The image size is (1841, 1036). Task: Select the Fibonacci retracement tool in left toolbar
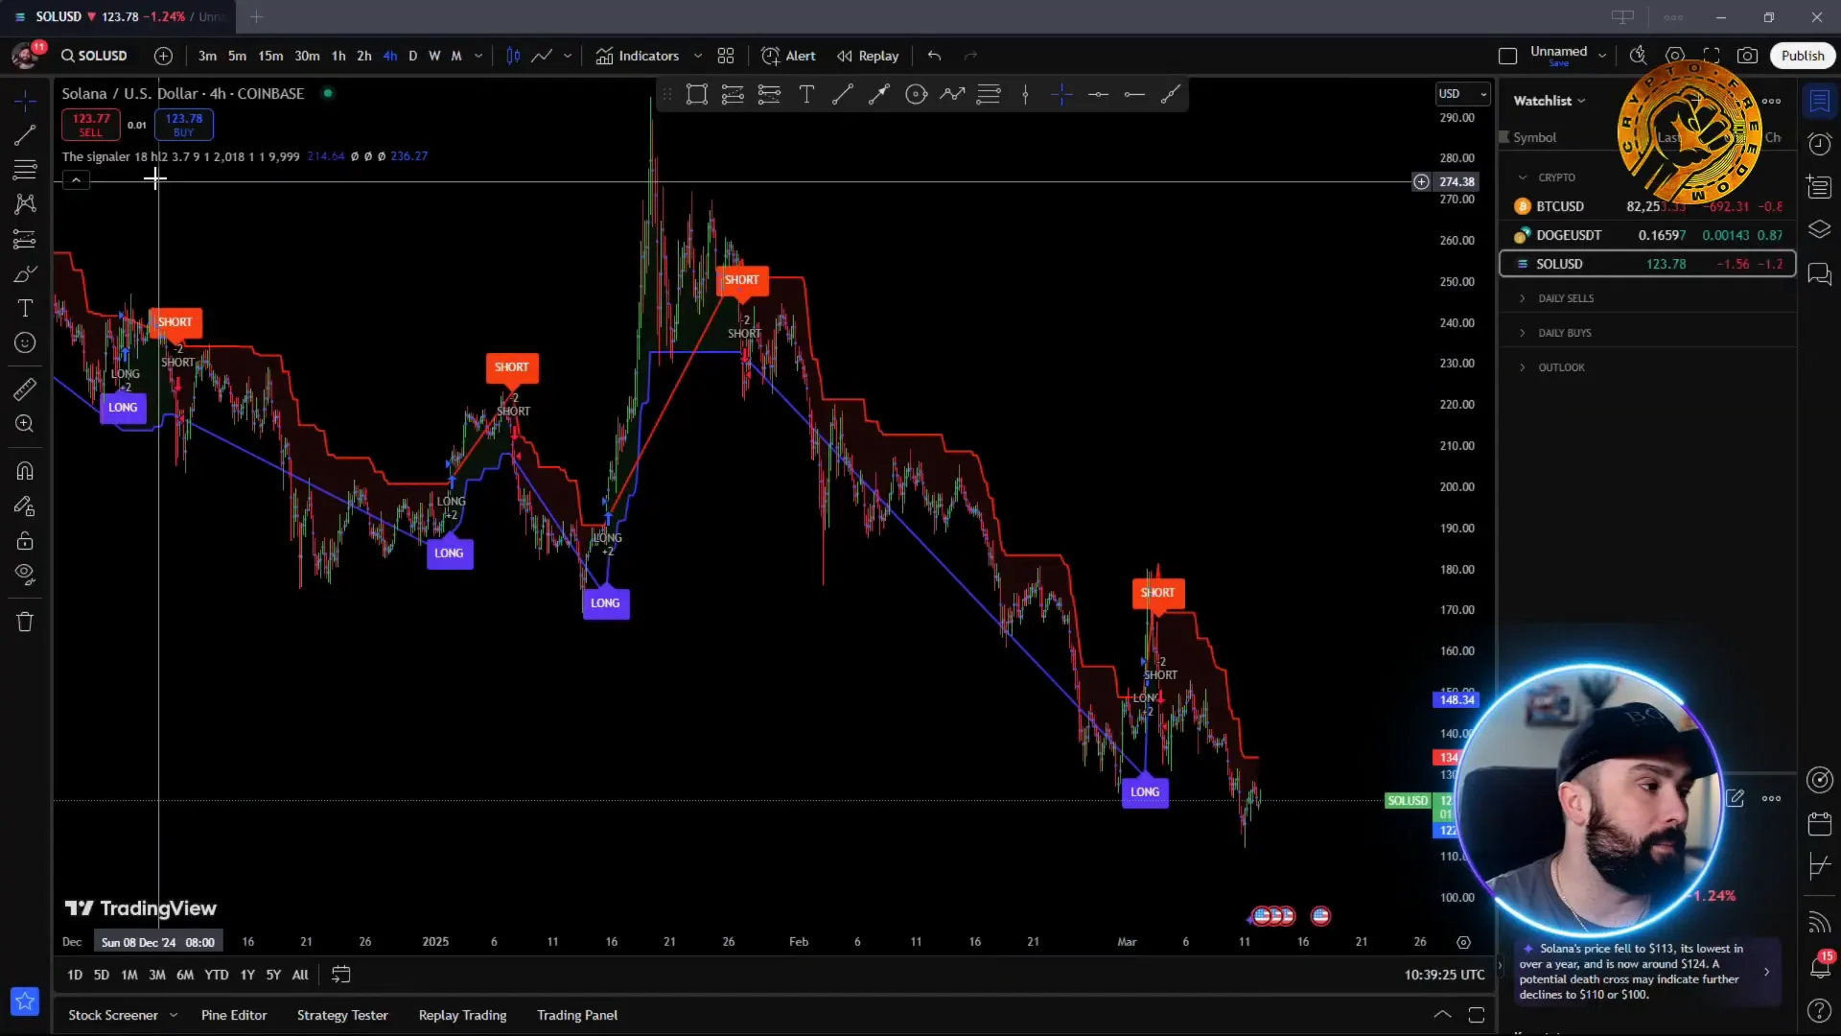pos(25,170)
